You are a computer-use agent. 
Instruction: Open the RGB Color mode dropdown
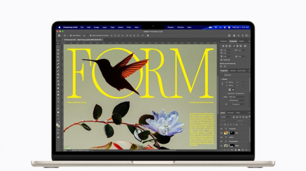coord(237,97)
